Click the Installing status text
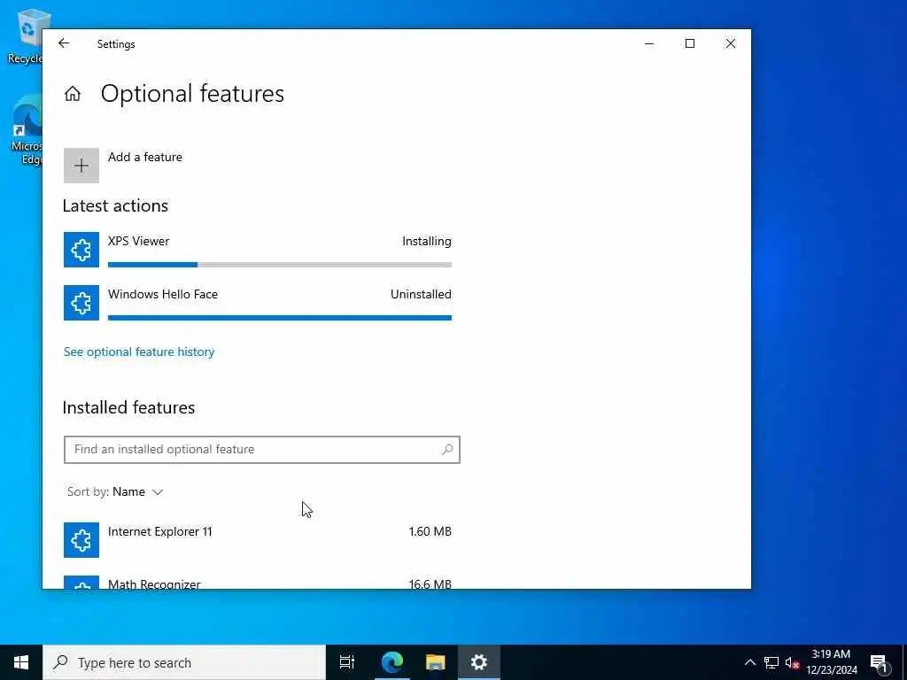 pyautogui.click(x=426, y=241)
